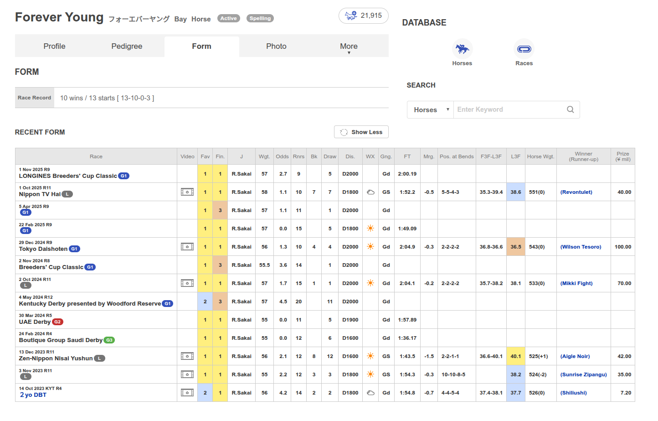This screenshot has width=658, height=421.
Task: Click the search magnifier icon
Action: [570, 109]
